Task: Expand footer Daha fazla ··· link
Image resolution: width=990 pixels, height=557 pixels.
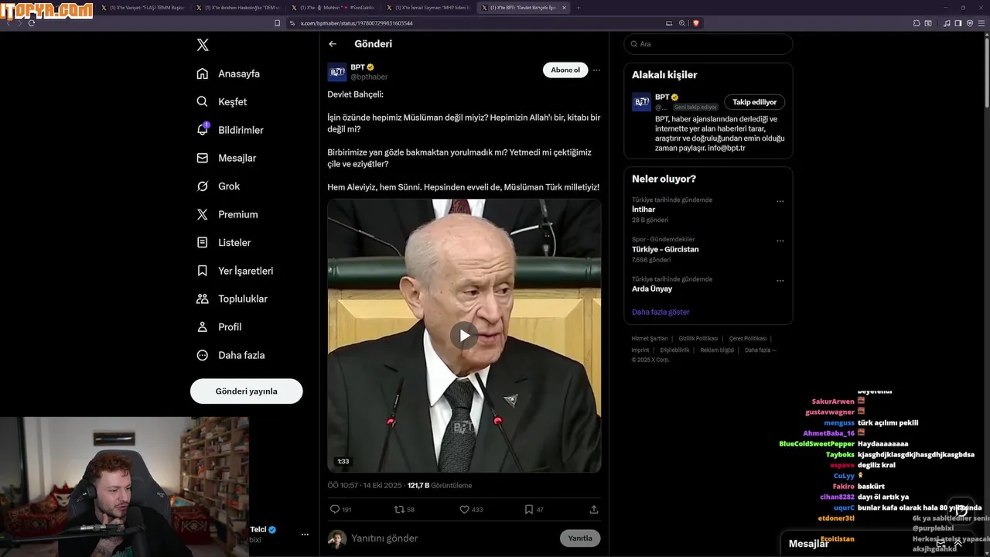Action: pos(760,350)
